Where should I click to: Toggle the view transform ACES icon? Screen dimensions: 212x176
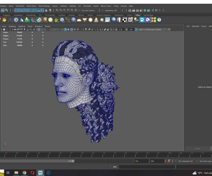tap(136, 30)
